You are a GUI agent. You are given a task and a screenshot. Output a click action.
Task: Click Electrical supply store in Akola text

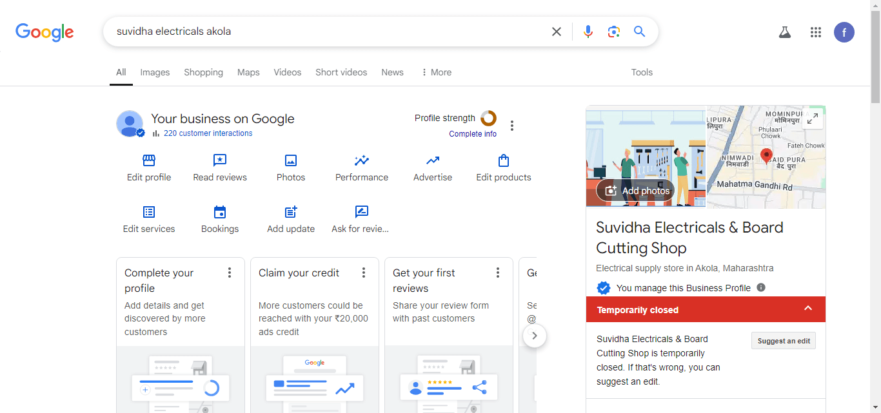pos(685,268)
